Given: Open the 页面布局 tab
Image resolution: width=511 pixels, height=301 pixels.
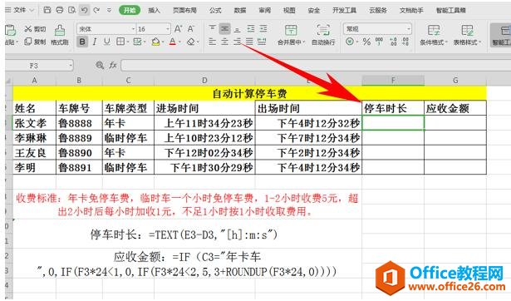Looking at the screenshot, I should [x=184, y=11].
